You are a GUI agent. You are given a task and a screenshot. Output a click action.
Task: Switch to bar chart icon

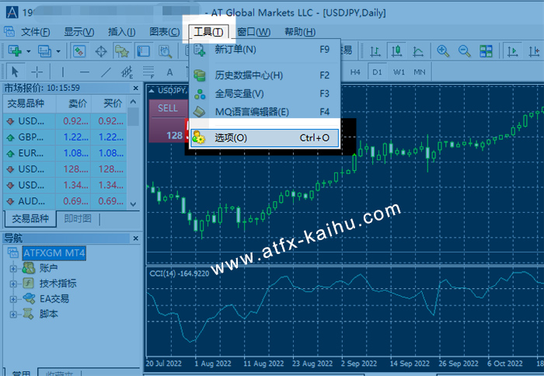[375, 51]
